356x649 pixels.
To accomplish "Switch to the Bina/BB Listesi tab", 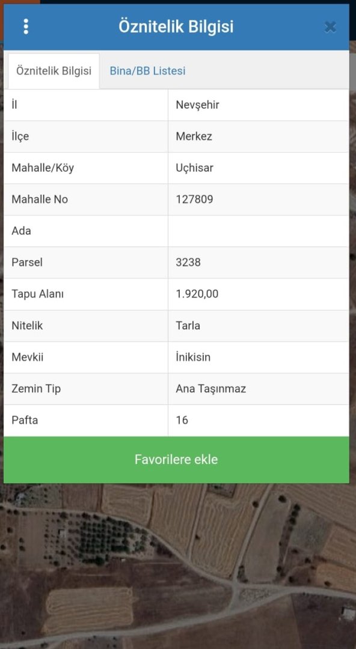I will [147, 70].
